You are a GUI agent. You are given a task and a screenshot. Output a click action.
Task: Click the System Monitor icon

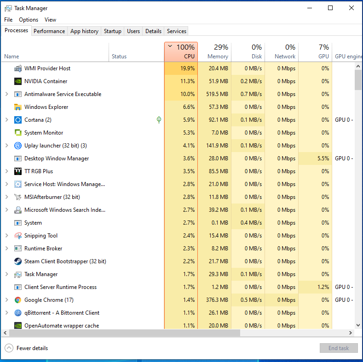coord(18,133)
